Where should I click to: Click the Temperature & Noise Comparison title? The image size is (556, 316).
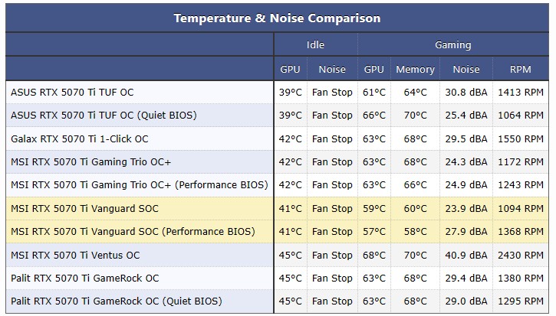pos(277,18)
